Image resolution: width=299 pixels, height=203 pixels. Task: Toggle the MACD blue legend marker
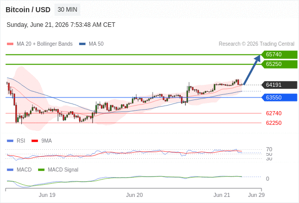pyautogui.click(x=10, y=170)
